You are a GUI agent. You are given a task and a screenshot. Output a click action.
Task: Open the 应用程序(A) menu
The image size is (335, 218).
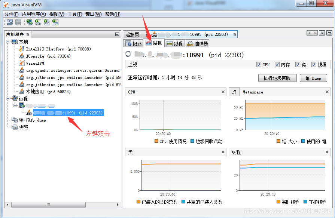click(34, 14)
